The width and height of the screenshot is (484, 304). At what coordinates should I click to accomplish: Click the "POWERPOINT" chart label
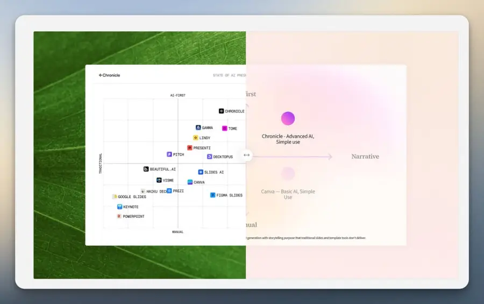(x=134, y=216)
